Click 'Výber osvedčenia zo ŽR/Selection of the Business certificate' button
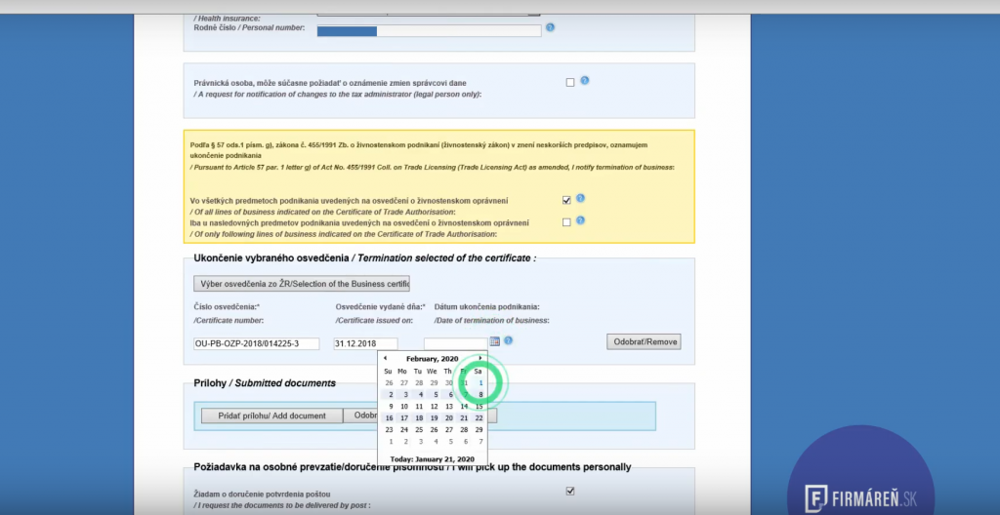The width and height of the screenshot is (1000, 515). tap(302, 284)
